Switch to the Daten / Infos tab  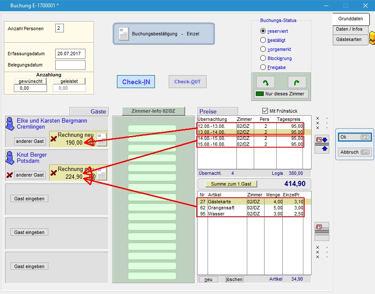350,29
